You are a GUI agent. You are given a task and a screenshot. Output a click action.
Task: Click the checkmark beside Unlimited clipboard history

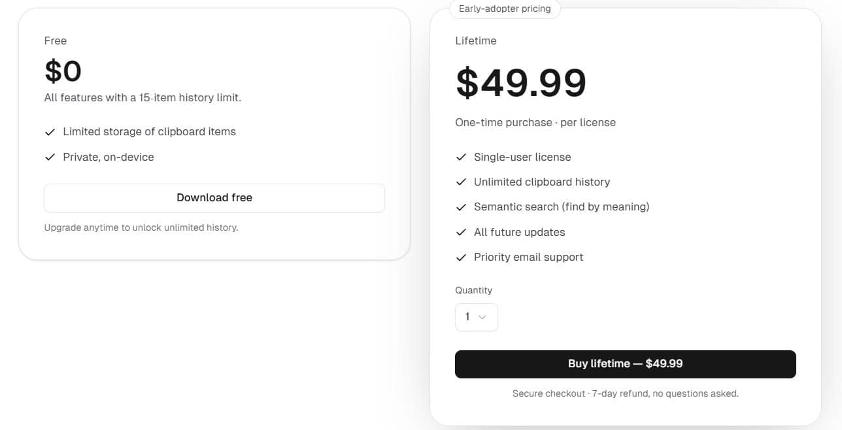461,182
